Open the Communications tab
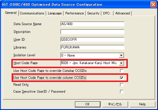The width and height of the screenshot is (158, 110). 32,13
